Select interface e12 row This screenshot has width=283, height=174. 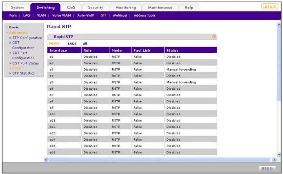[132, 127]
